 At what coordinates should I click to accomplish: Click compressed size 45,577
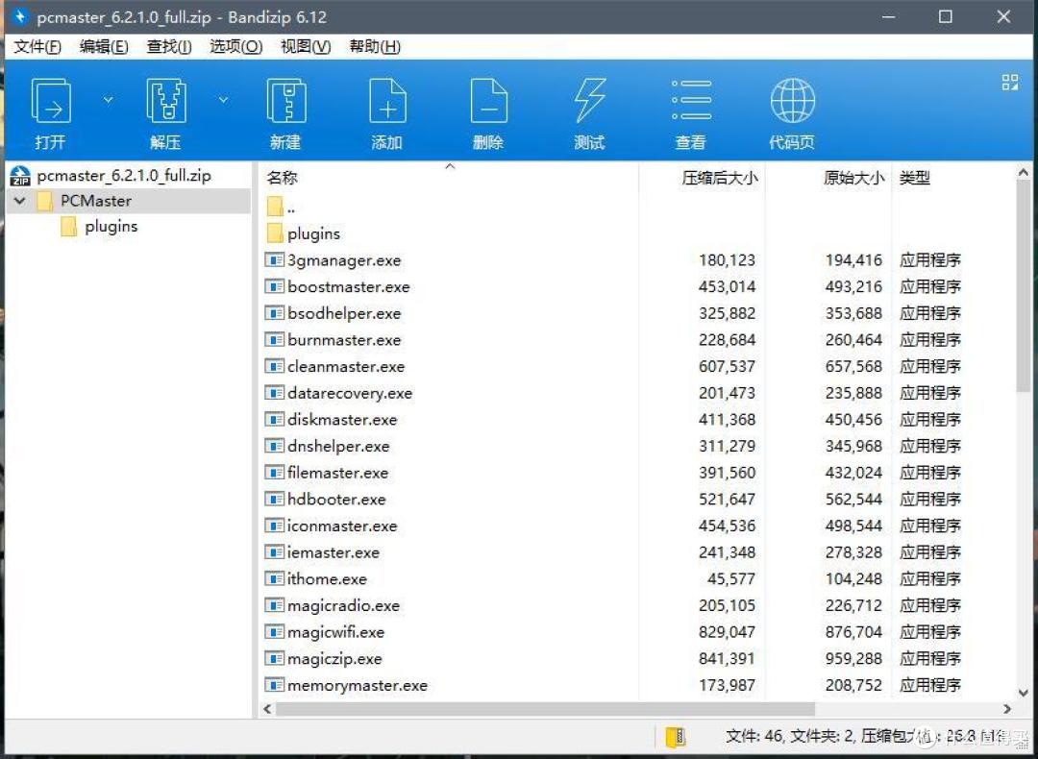click(730, 578)
